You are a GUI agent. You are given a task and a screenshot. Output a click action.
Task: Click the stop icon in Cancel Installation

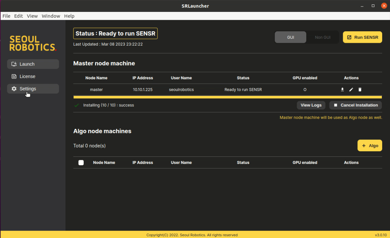click(x=335, y=105)
